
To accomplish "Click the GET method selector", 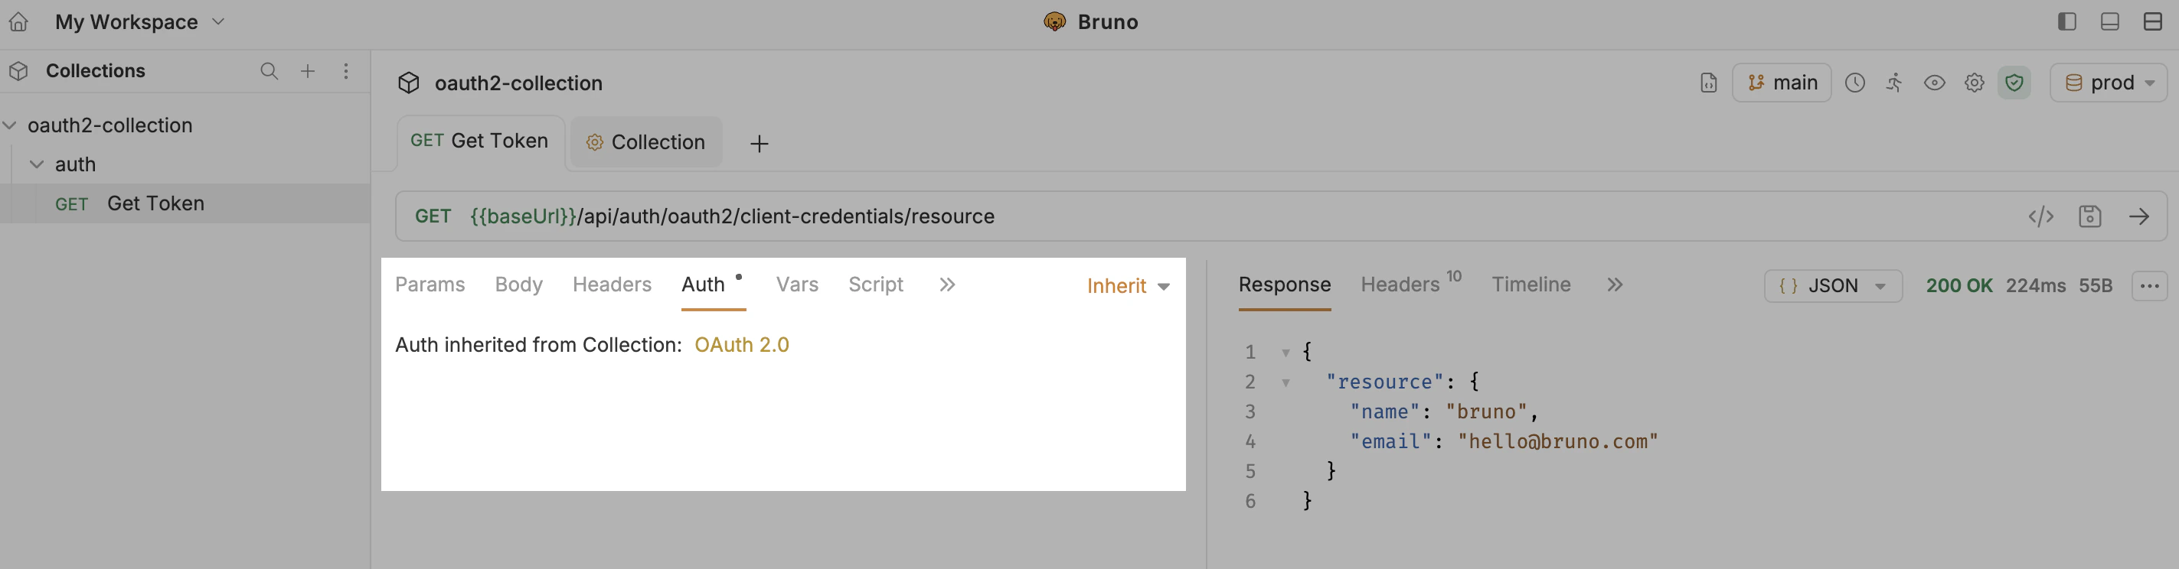I will coord(433,216).
